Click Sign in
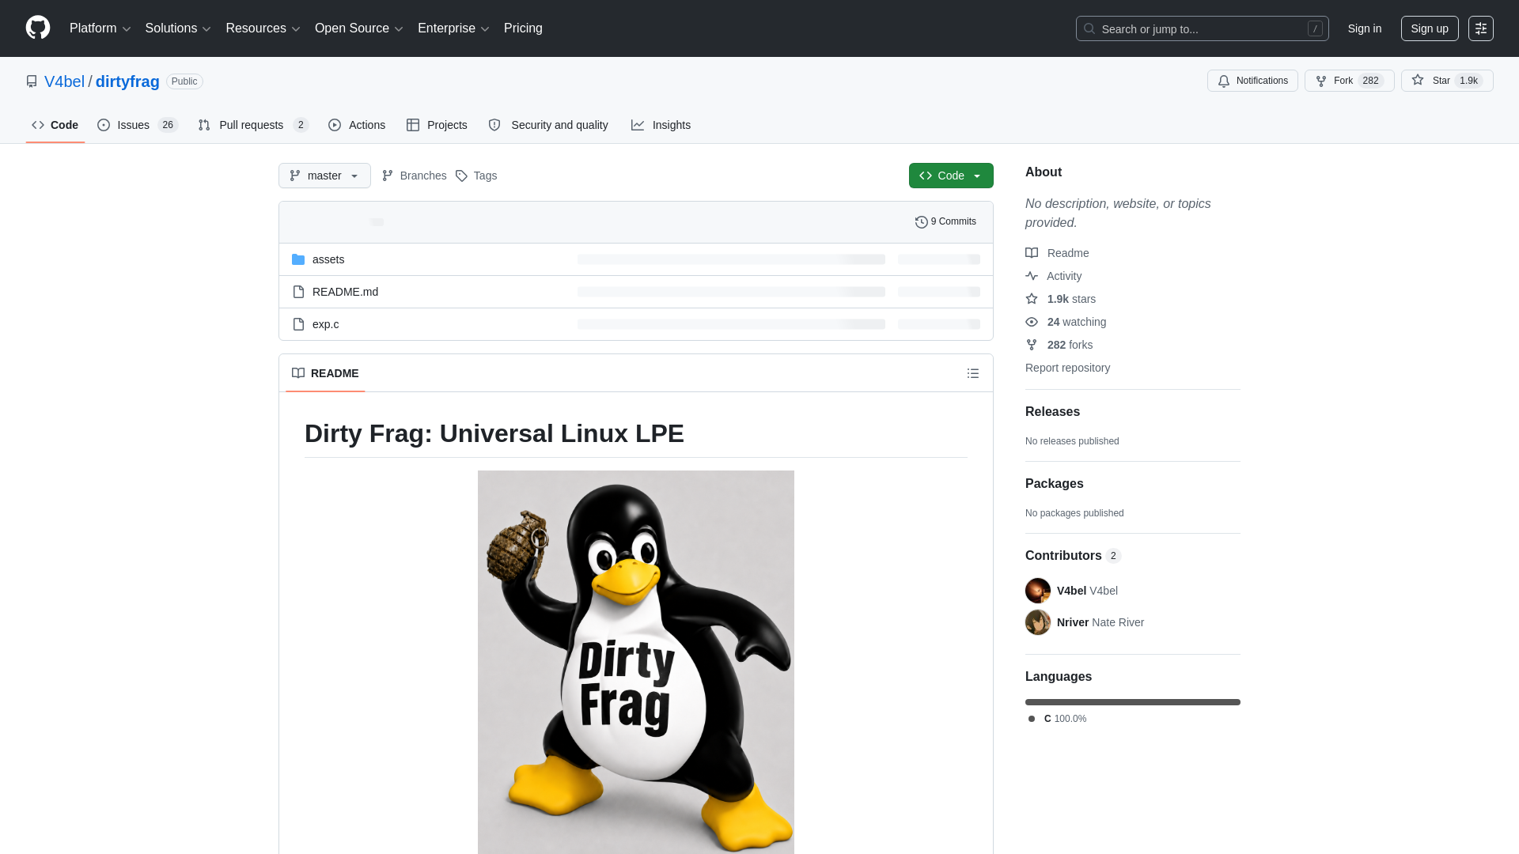 (1365, 28)
